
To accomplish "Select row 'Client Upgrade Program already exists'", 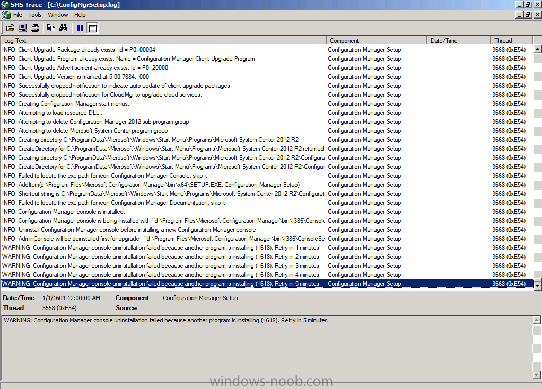I will click(x=267, y=59).
